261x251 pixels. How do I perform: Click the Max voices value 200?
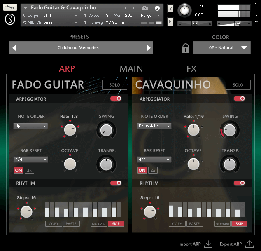point(129,16)
